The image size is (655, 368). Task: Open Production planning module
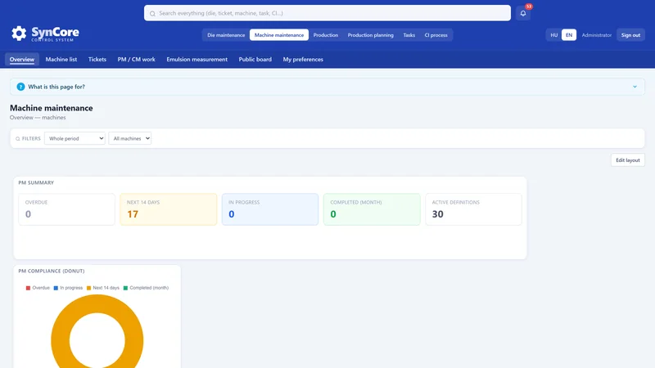click(x=371, y=35)
